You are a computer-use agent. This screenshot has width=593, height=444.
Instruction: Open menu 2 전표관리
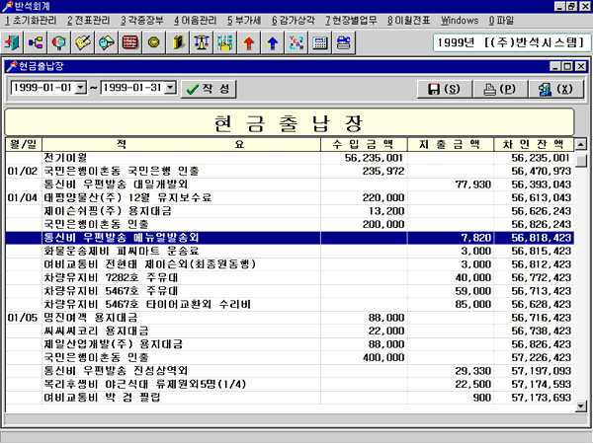[x=89, y=21]
